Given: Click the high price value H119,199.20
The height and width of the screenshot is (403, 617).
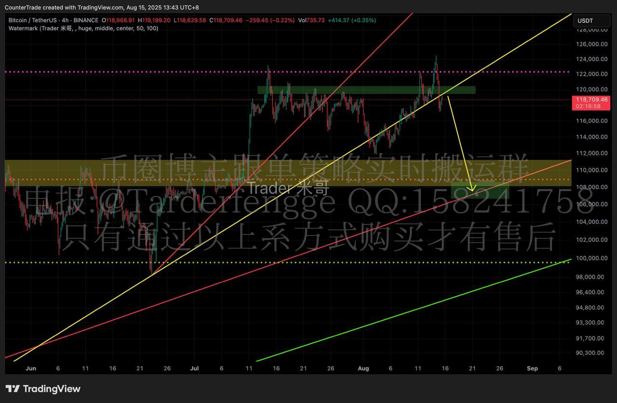Looking at the screenshot, I should pos(154,20).
